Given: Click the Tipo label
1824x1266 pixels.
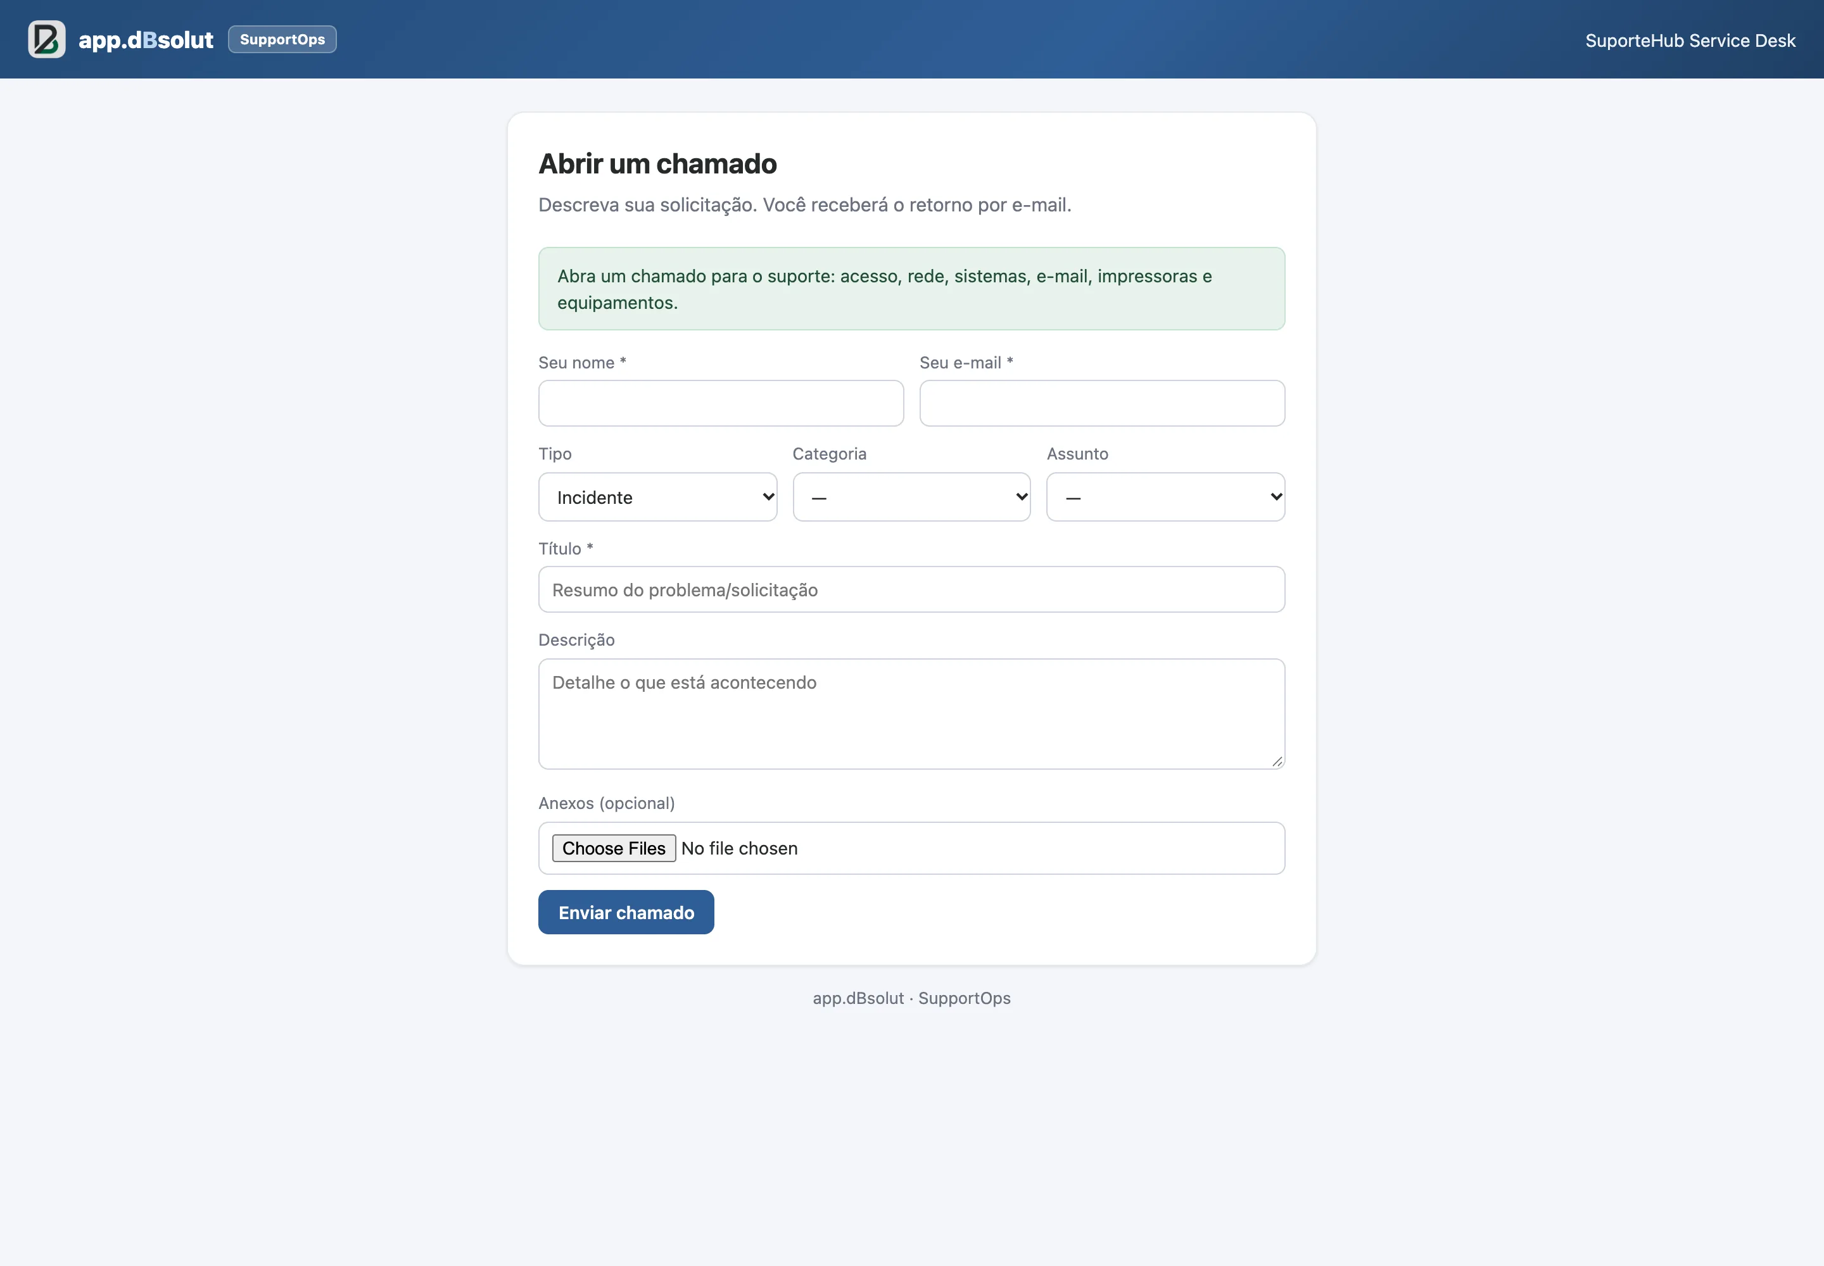Looking at the screenshot, I should 555,454.
